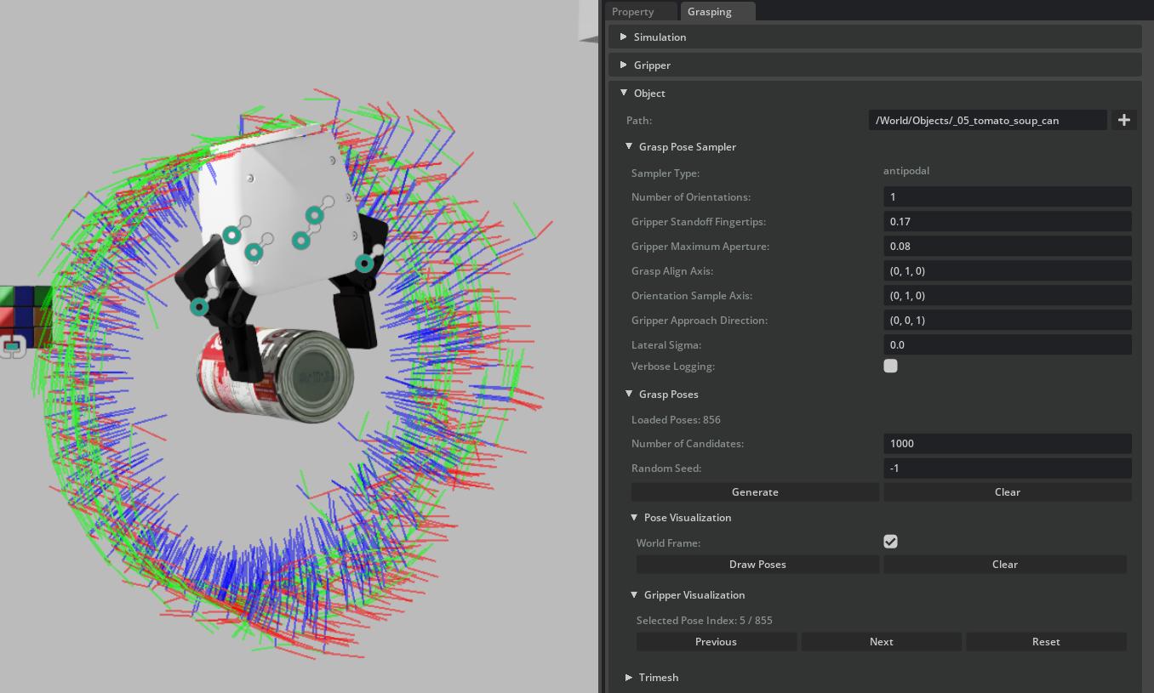This screenshot has width=1154, height=693.
Task: Click Draw Poses
Action: point(757,564)
